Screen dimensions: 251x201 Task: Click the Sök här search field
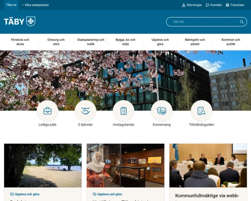(x=207, y=22)
